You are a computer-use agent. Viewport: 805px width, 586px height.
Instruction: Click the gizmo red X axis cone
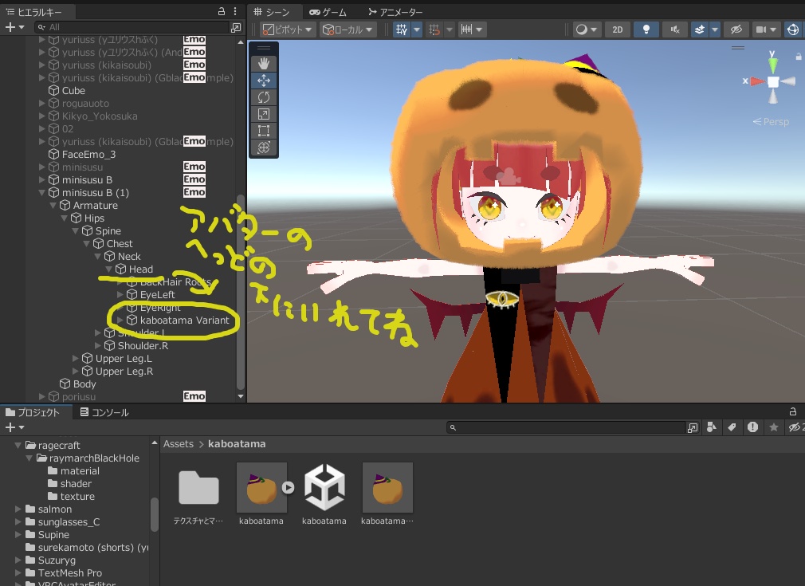756,81
